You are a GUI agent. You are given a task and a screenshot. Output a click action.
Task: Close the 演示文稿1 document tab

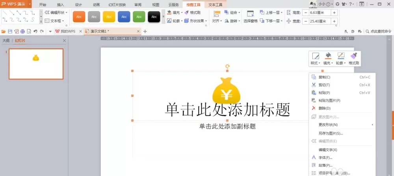pos(138,31)
